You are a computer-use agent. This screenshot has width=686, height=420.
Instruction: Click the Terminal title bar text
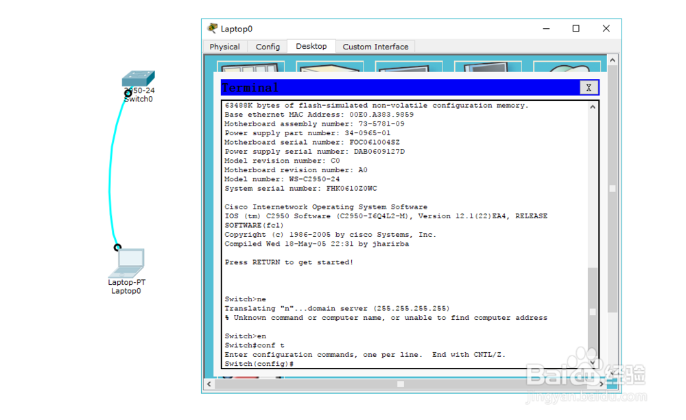[250, 88]
